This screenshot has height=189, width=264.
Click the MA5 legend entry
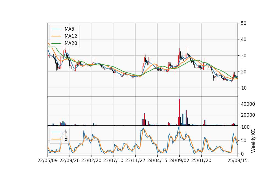(x=63, y=29)
